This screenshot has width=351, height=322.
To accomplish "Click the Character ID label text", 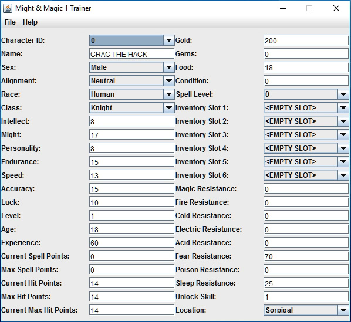I will 23,40.
